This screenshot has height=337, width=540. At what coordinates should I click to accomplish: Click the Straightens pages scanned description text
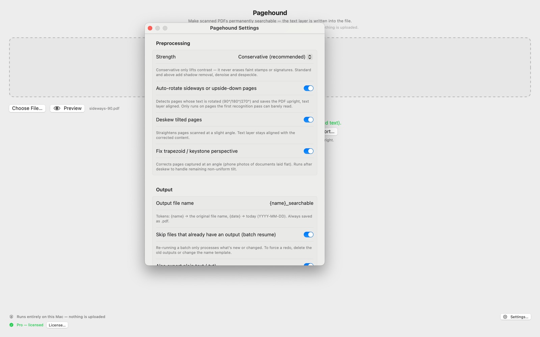(225, 135)
